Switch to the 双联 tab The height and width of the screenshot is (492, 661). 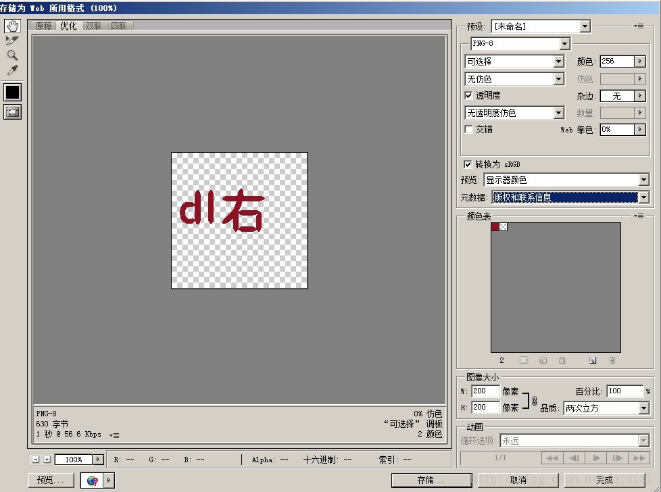[x=93, y=26]
